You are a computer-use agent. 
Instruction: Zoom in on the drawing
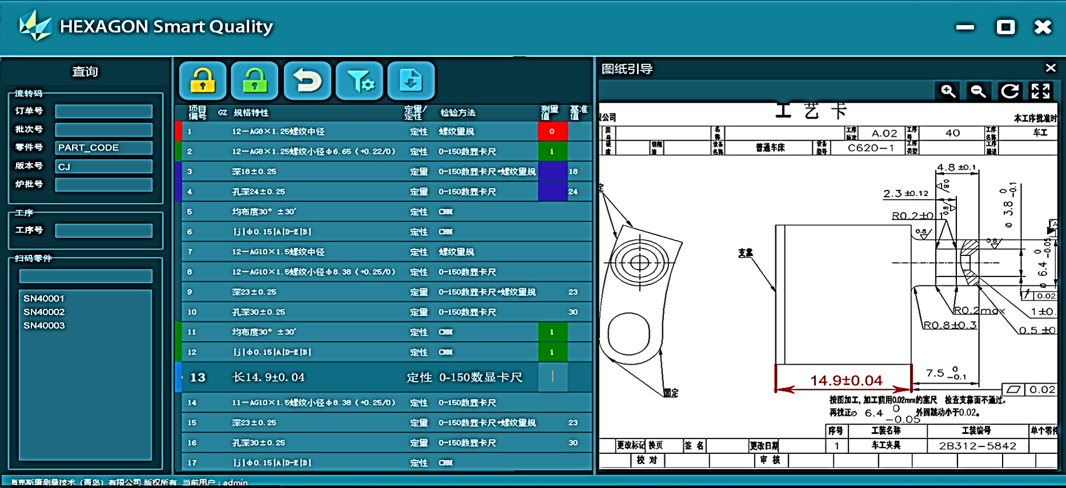click(948, 91)
